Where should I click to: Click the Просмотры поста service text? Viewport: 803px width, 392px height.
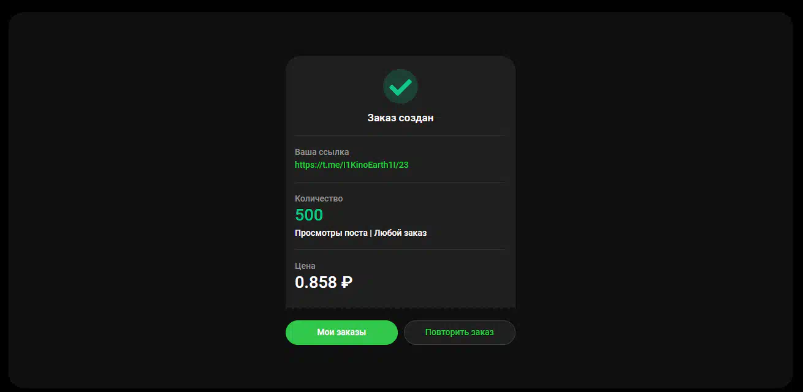tap(331, 233)
